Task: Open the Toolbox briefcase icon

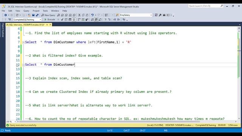Action: (x=164, y=15)
